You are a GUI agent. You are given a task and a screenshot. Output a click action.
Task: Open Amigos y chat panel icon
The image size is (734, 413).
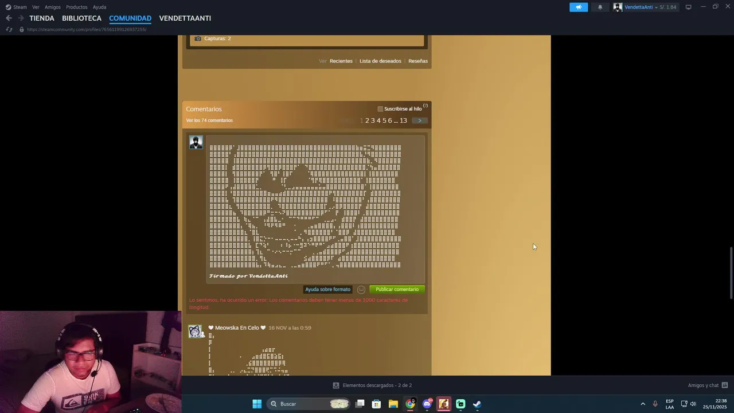(x=725, y=385)
